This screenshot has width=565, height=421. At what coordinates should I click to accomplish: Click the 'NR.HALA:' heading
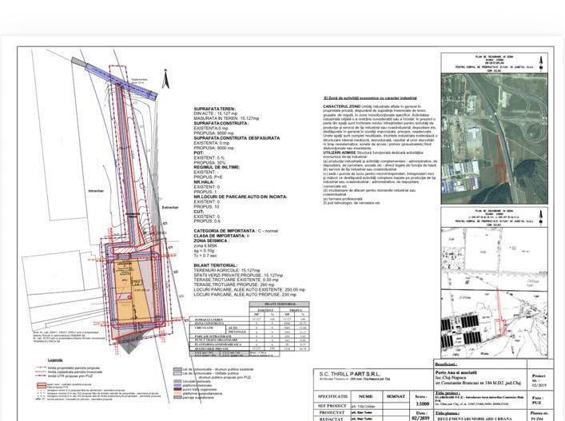pyautogui.click(x=205, y=182)
